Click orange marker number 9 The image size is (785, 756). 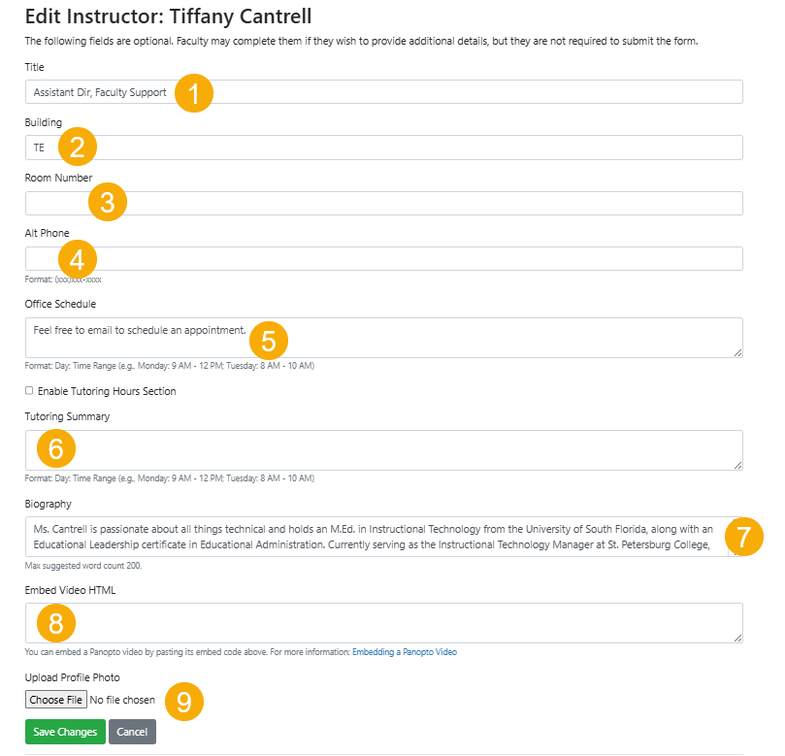tap(184, 700)
